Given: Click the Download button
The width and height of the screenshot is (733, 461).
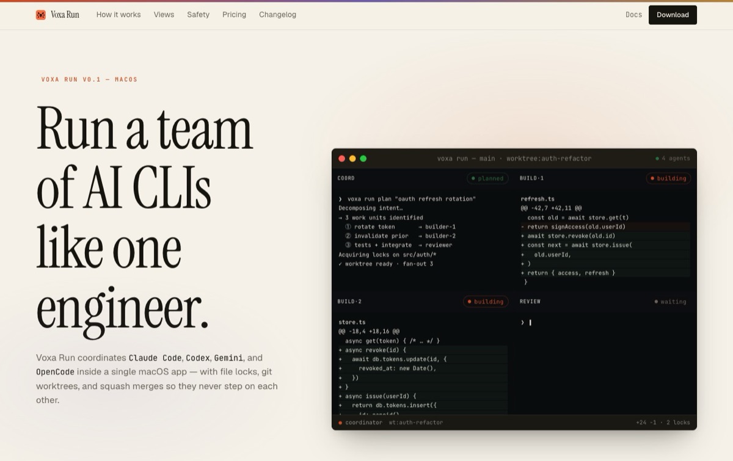Looking at the screenshot, I should tap(673, 15).
